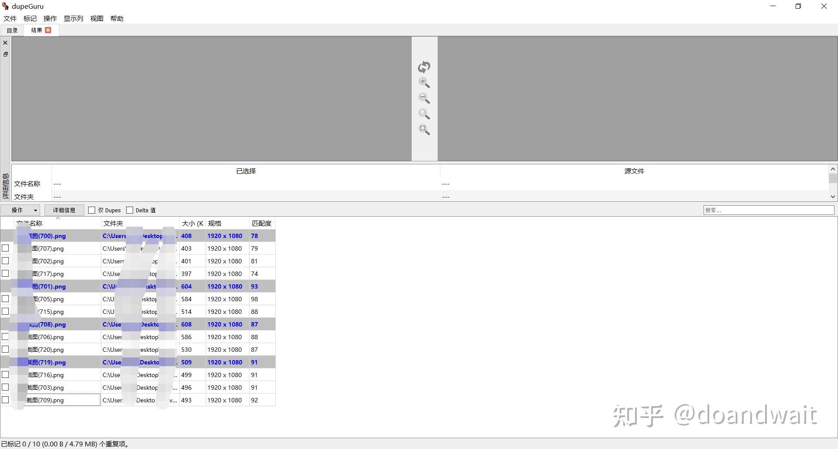838x449 pixels.
Task: Open the 显示列 menu
Action: pos(73,18)
